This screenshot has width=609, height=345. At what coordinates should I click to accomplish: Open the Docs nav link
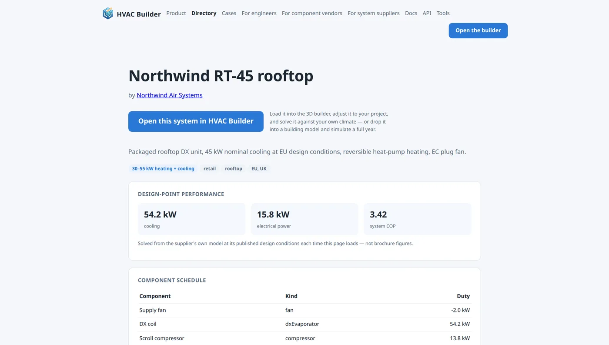[x=411, y=13]
